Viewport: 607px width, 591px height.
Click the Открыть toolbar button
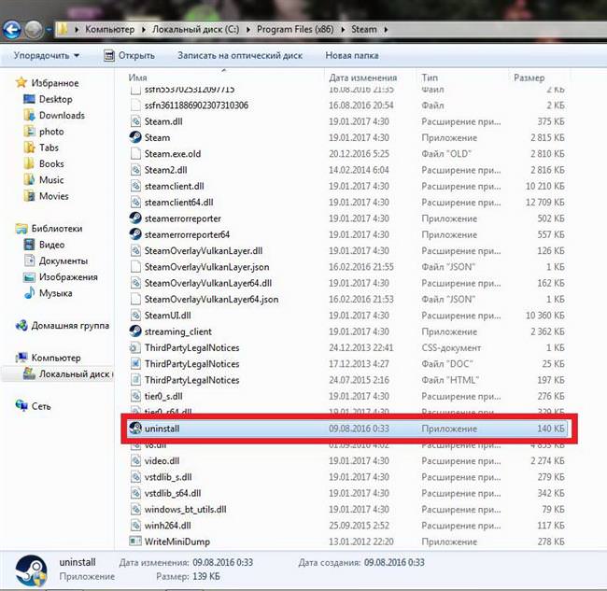pos(129,55)
